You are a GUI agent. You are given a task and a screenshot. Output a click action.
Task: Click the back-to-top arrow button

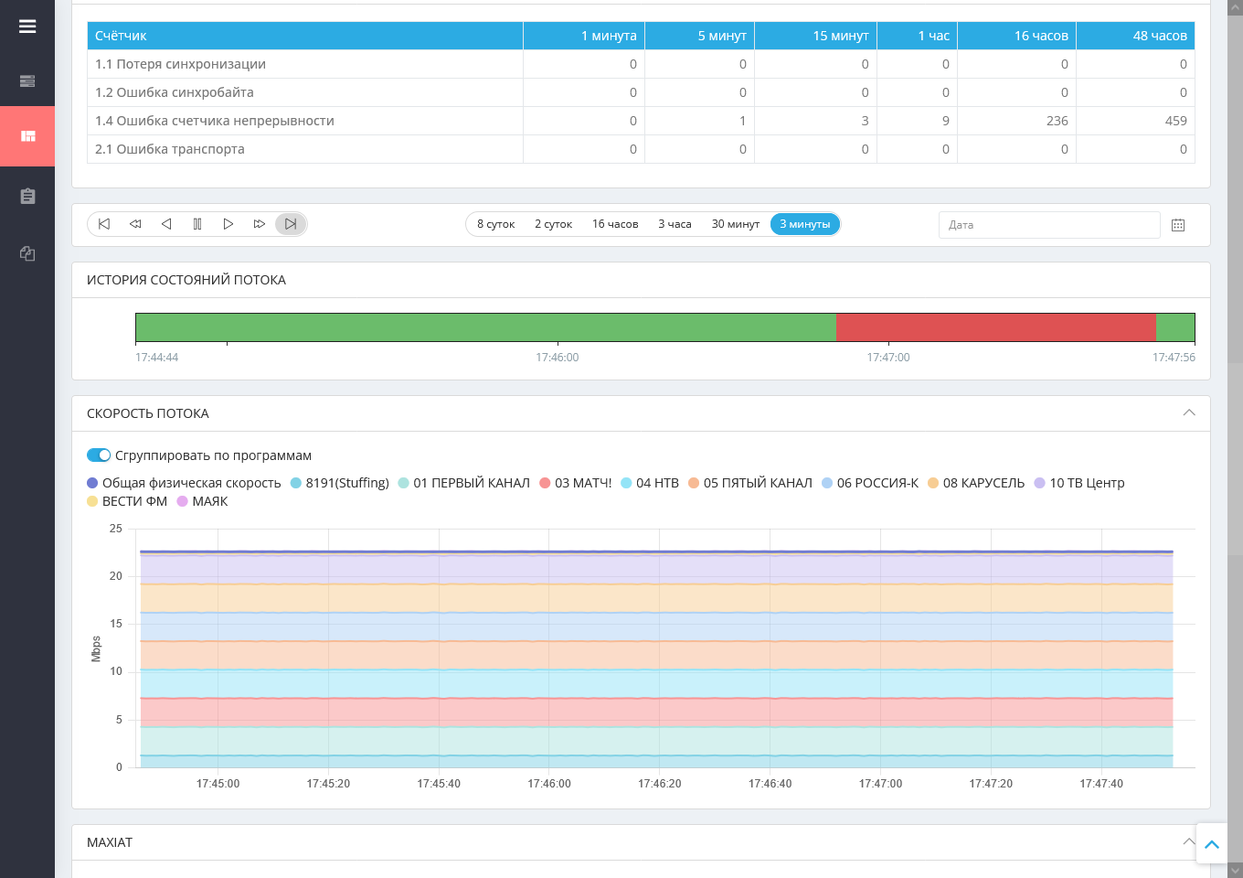1212,844
